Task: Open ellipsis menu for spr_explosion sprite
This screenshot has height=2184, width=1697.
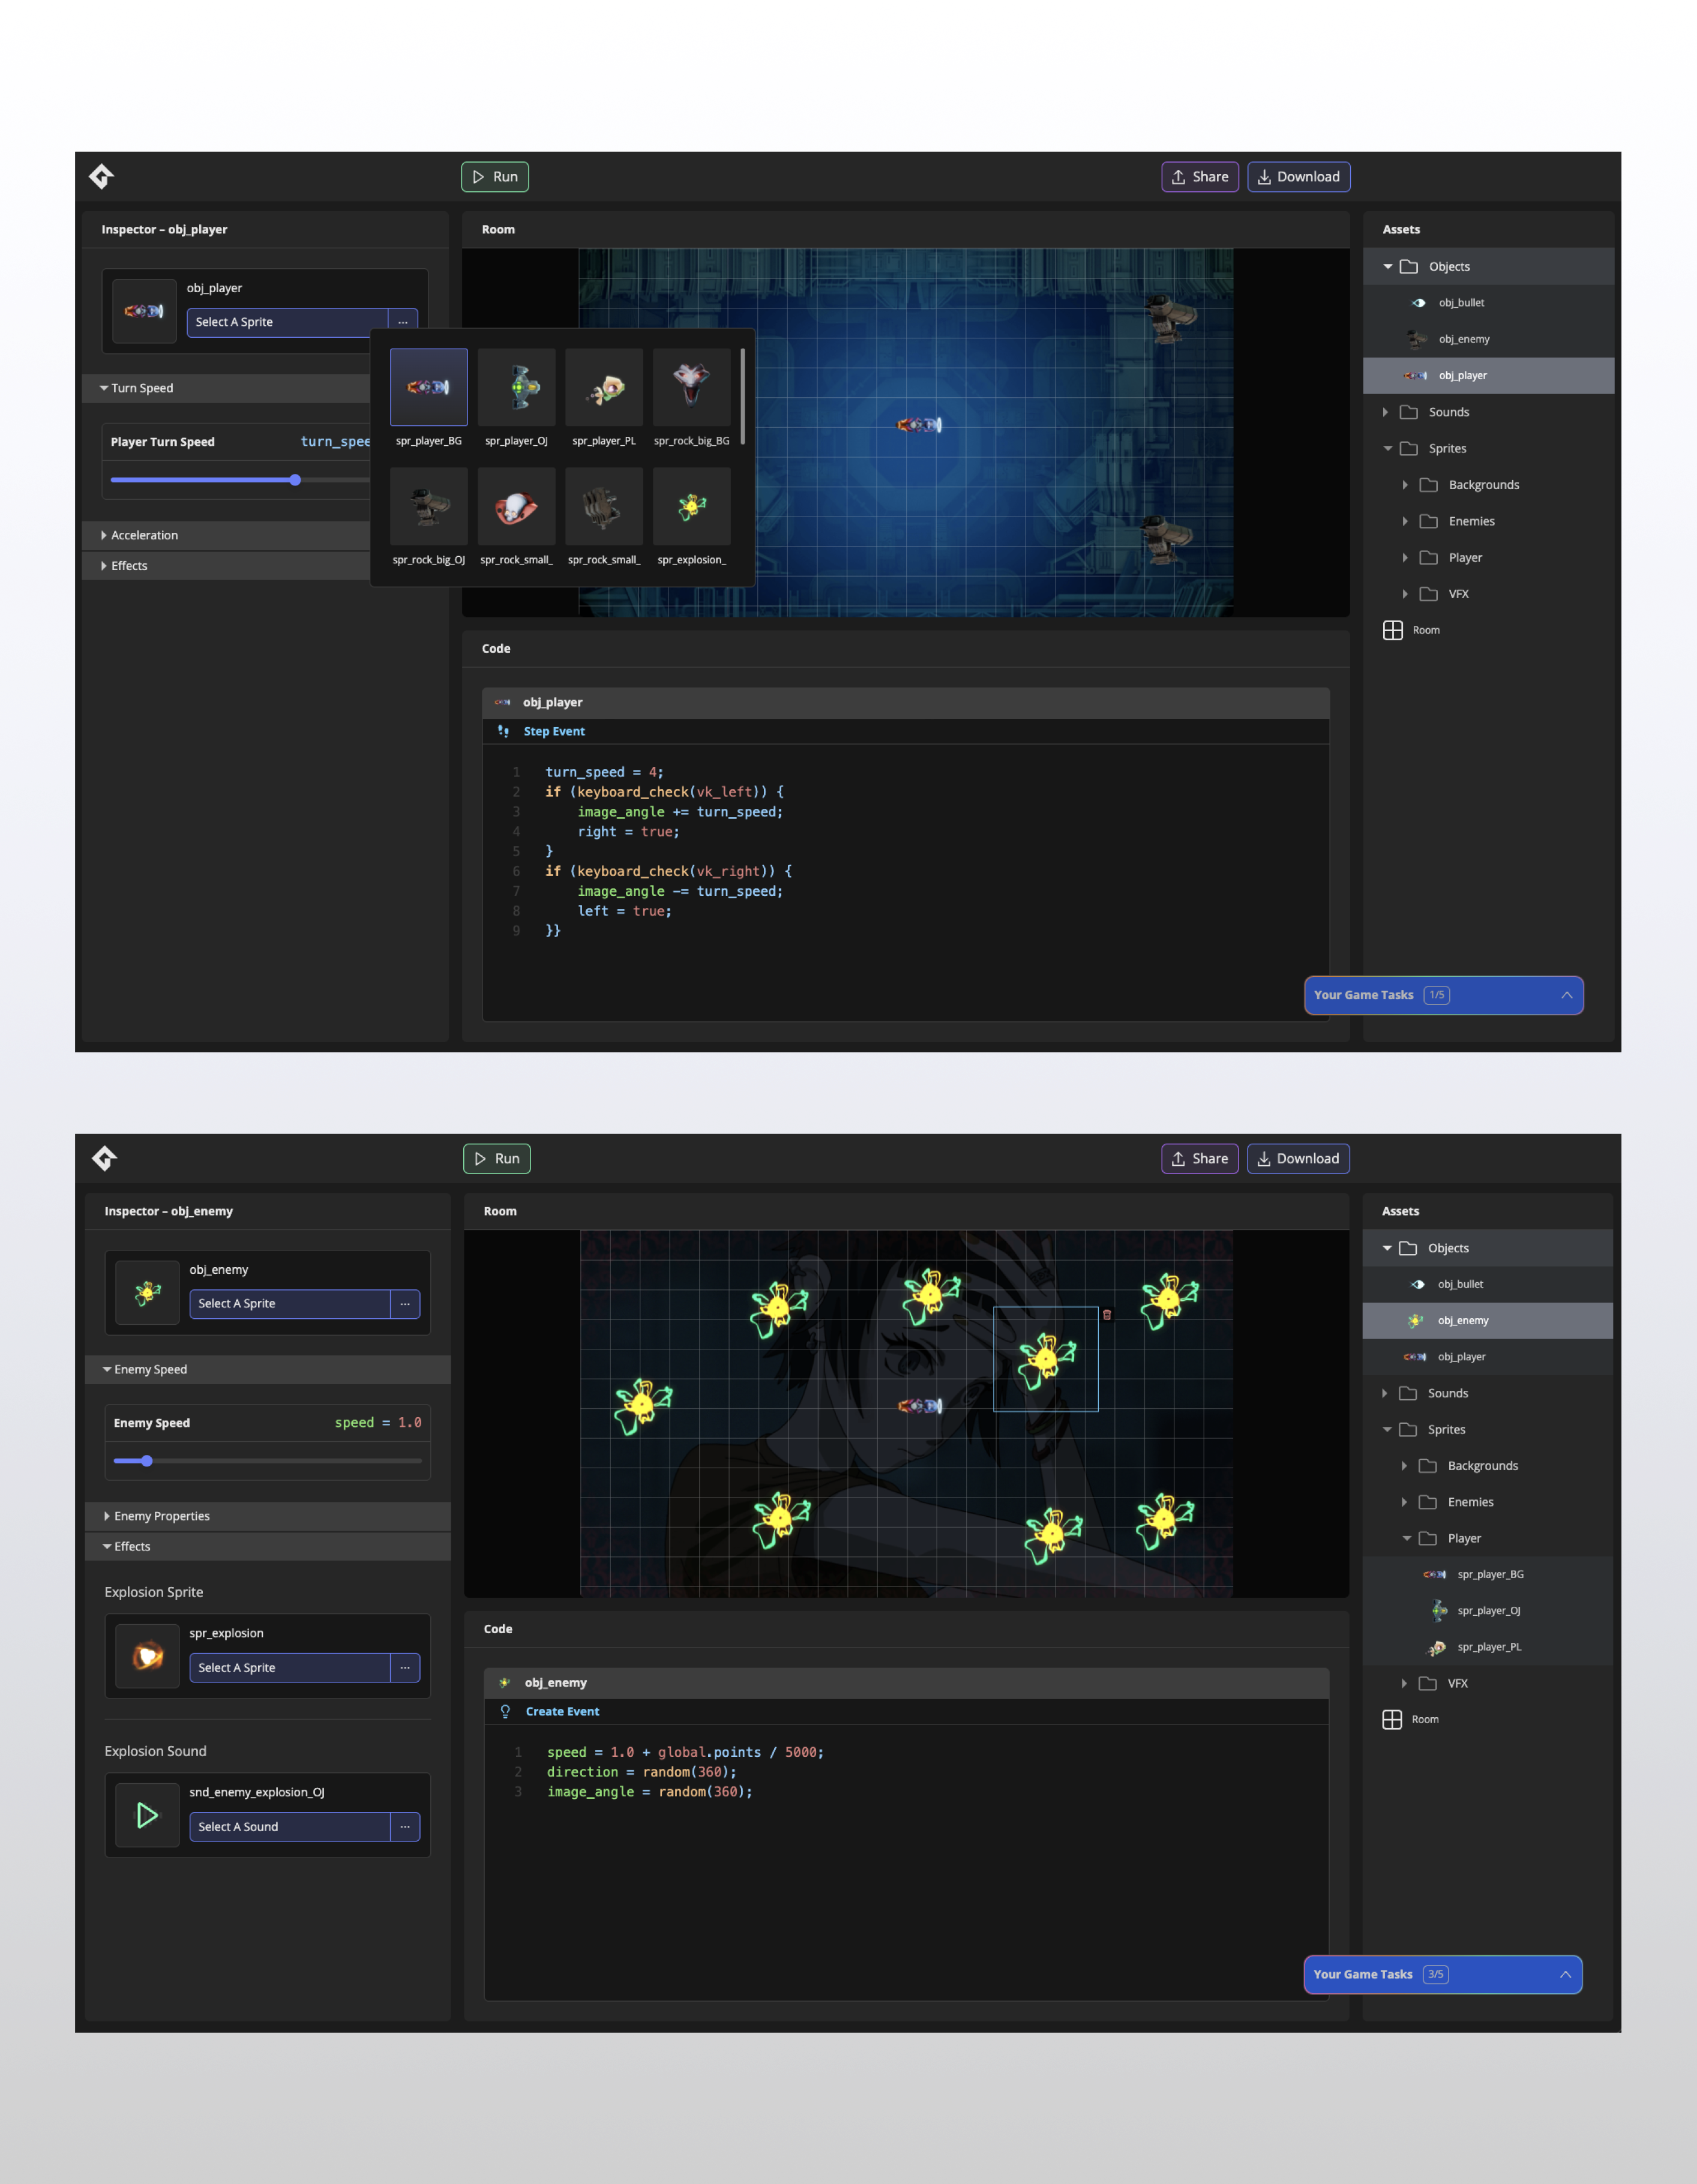Action: tap(405, 1668)
